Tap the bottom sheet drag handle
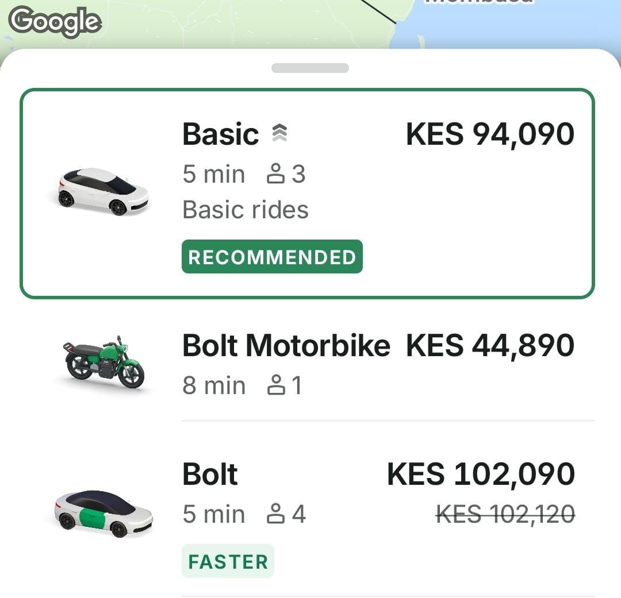Viewport: 621px width, 598px height. coord(310,68)
